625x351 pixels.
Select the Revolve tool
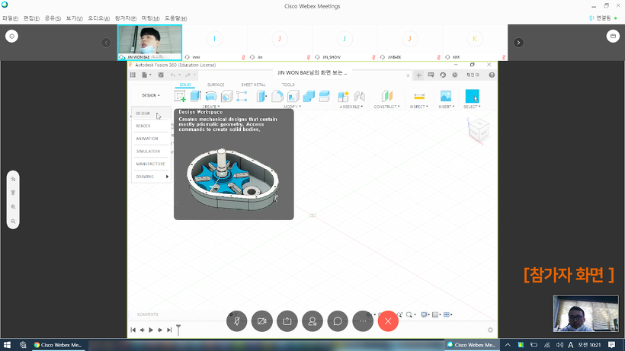point(211,96)
